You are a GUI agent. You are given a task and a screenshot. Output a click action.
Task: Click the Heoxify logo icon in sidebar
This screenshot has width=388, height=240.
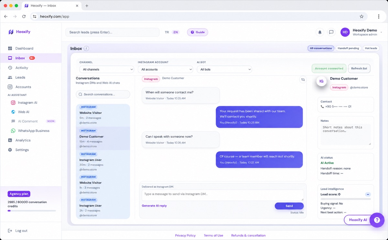11,32
